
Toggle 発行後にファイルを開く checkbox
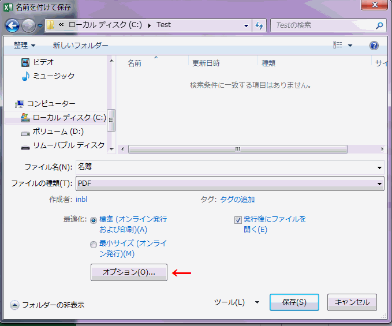[238, 220]
